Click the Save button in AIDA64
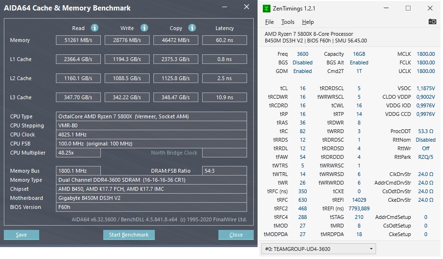 [22, 235]
